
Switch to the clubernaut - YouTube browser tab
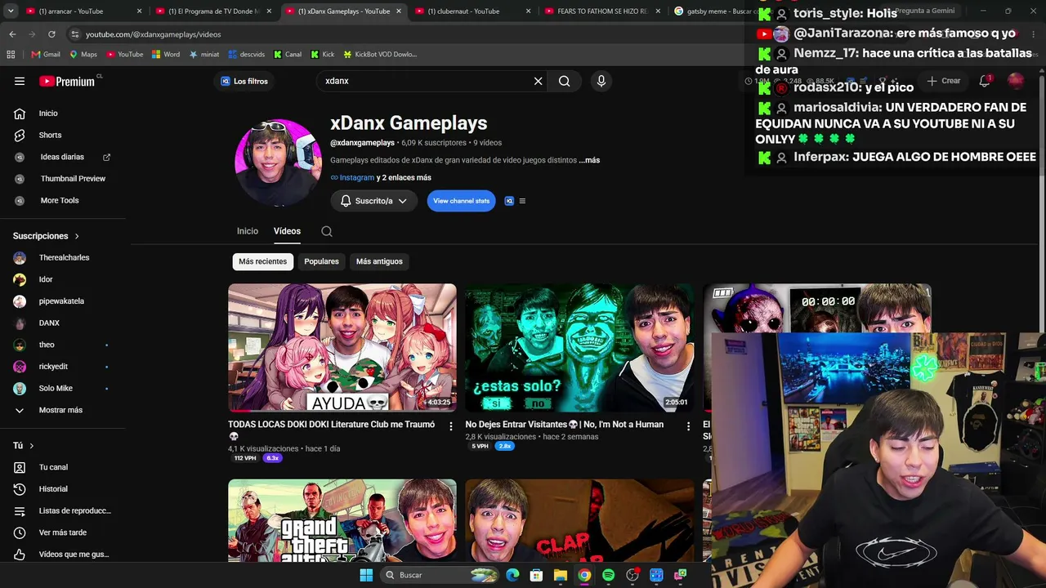point(474,11)
